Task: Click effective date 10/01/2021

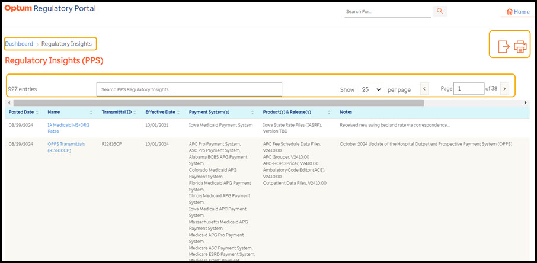Action: tap(157, 125)
